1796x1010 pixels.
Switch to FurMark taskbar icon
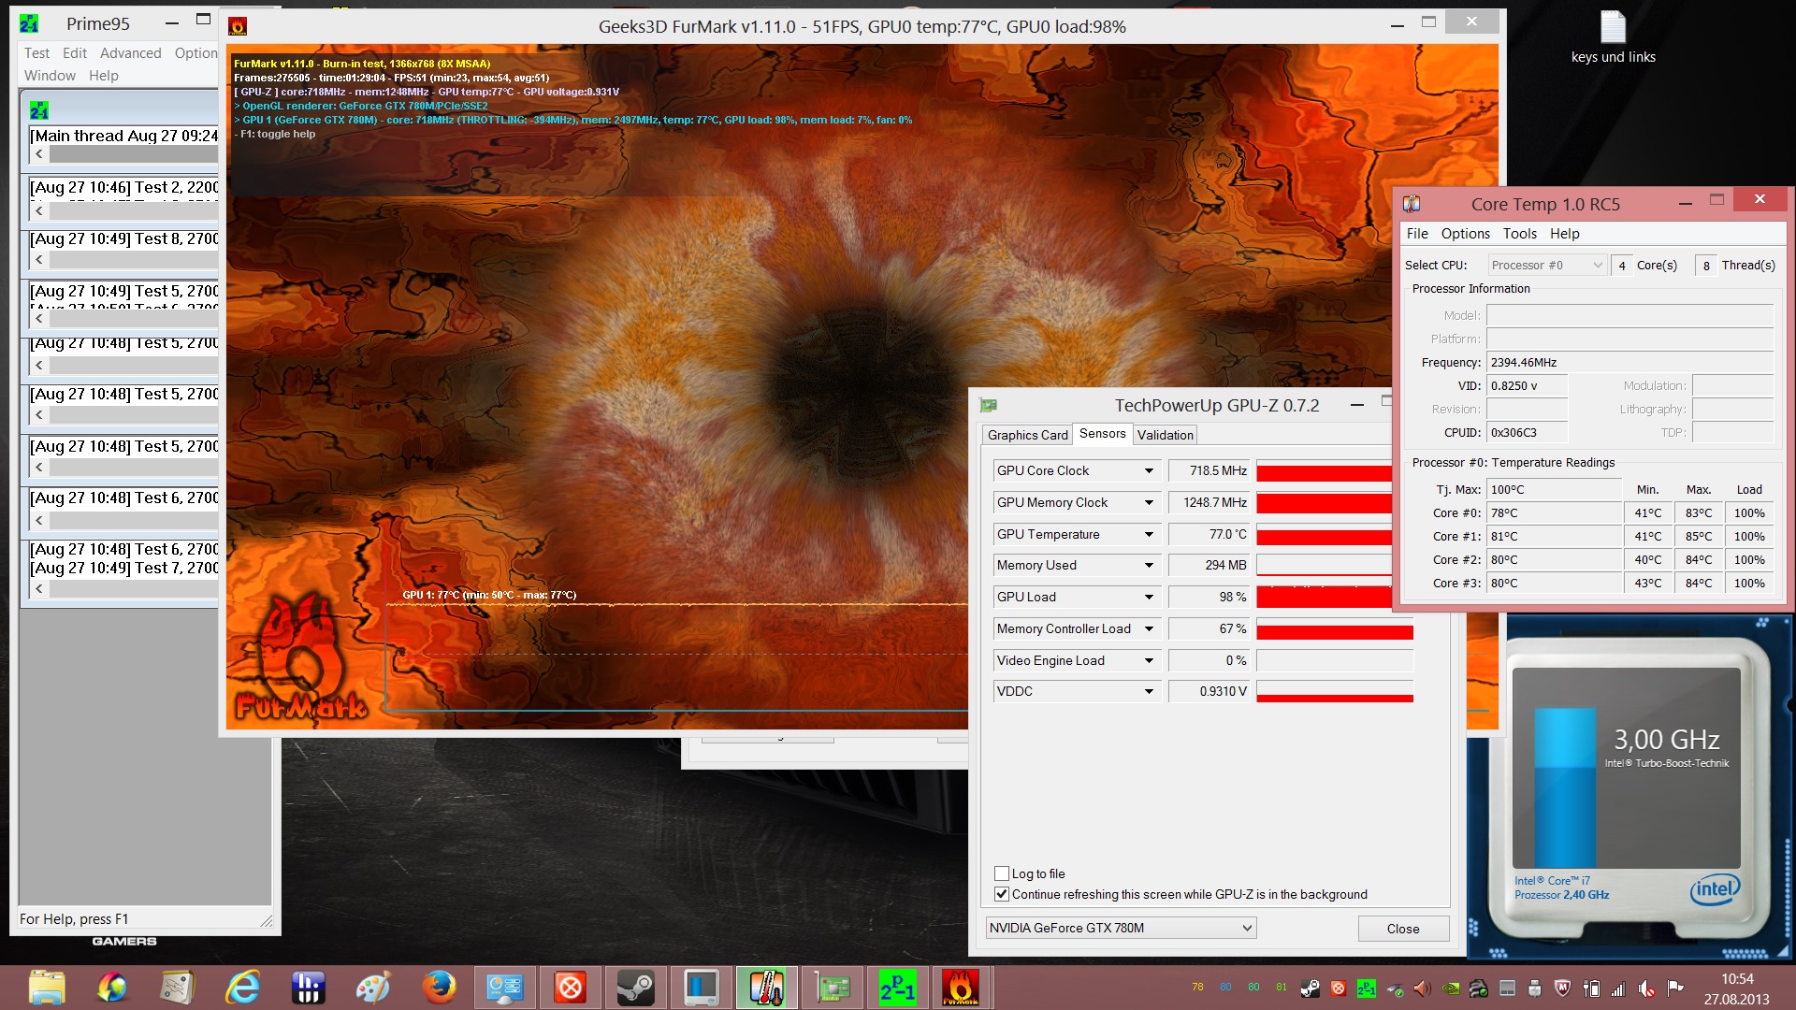961,988
